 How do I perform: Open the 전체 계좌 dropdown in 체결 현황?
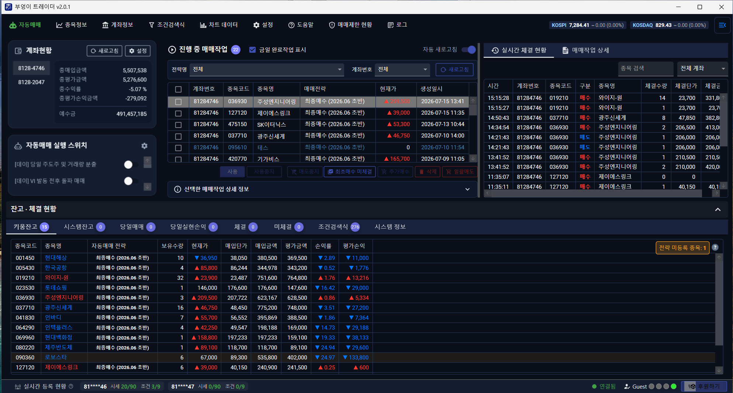(702, 69)
